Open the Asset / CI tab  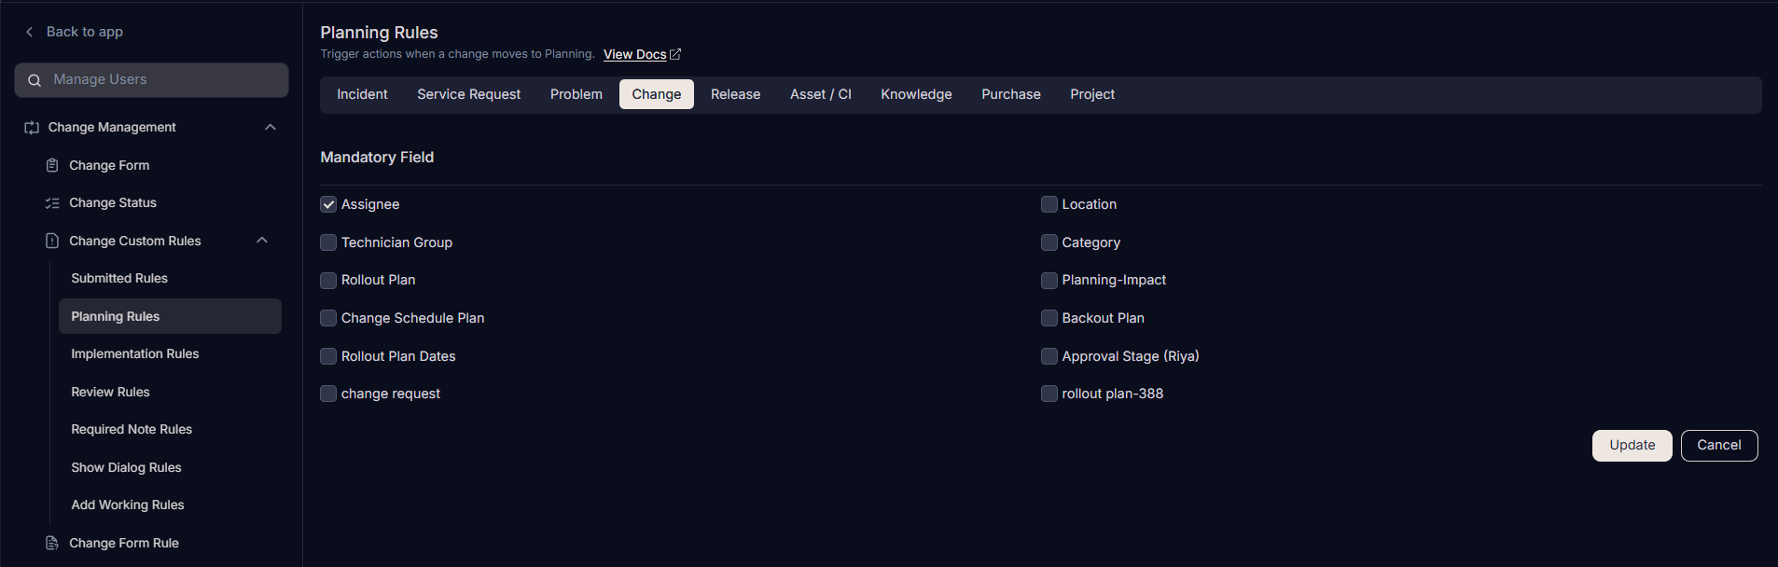(x=821, y=94)
